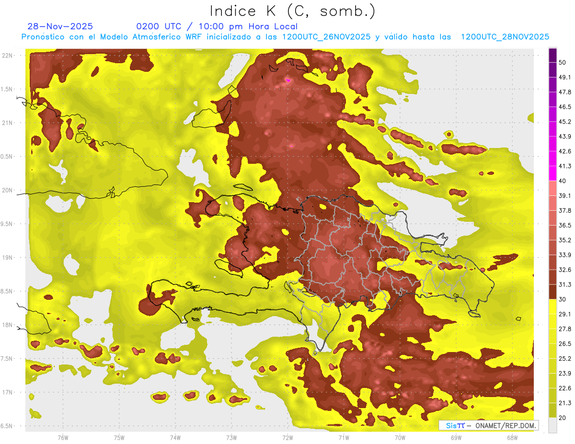The width and height of the screenshot is (575, 444).
Task: Click the legend value "27.8"
Action: (565, 329)
